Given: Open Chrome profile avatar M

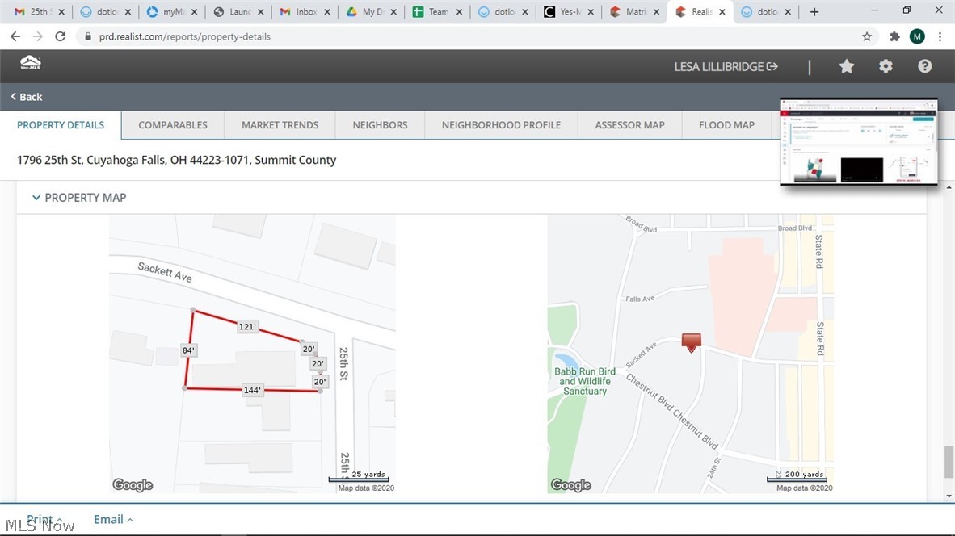Looking at the screenshot, I should [917, 36].
